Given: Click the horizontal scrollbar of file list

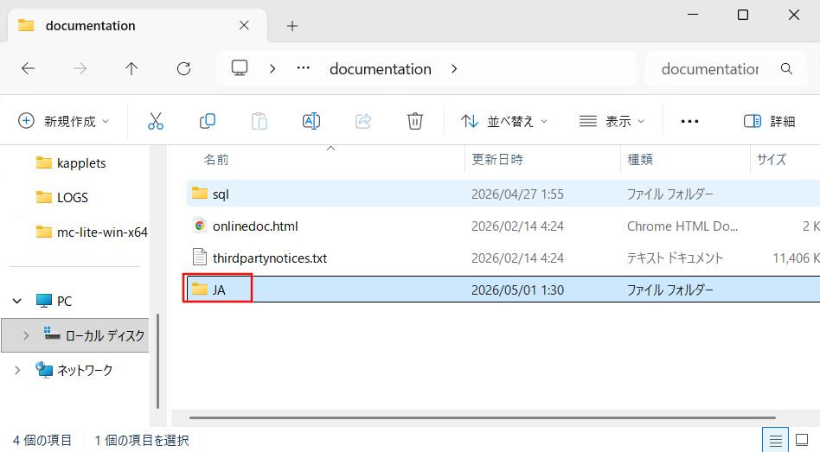Looking at the screenshot, I should (482, 417).
